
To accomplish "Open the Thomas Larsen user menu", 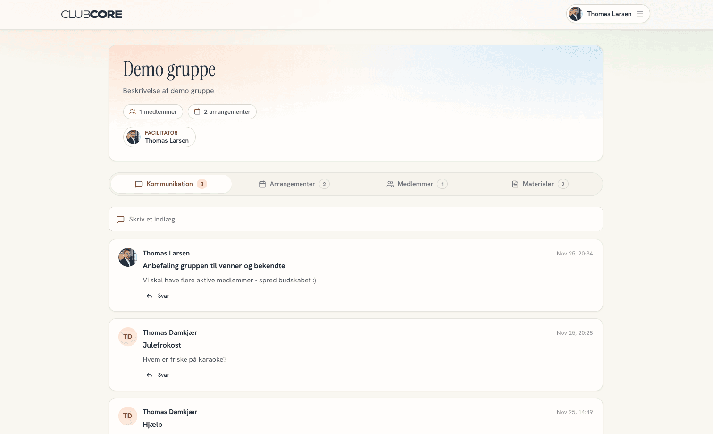I will click(x=608, y=14).
